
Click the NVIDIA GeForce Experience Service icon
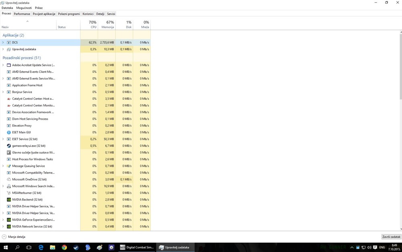pos(9,220)
